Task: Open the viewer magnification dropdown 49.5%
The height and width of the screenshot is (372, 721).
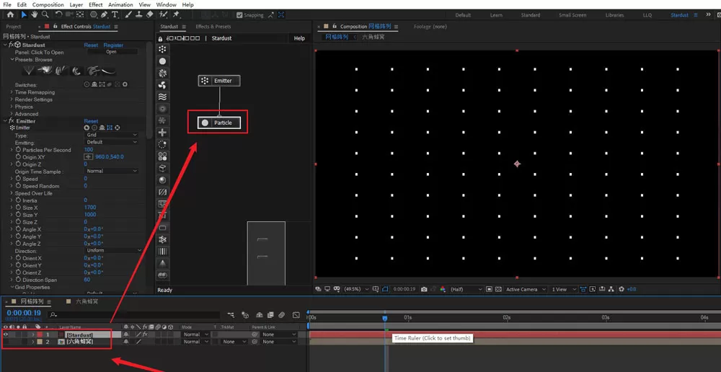Action: pos(356,289)
